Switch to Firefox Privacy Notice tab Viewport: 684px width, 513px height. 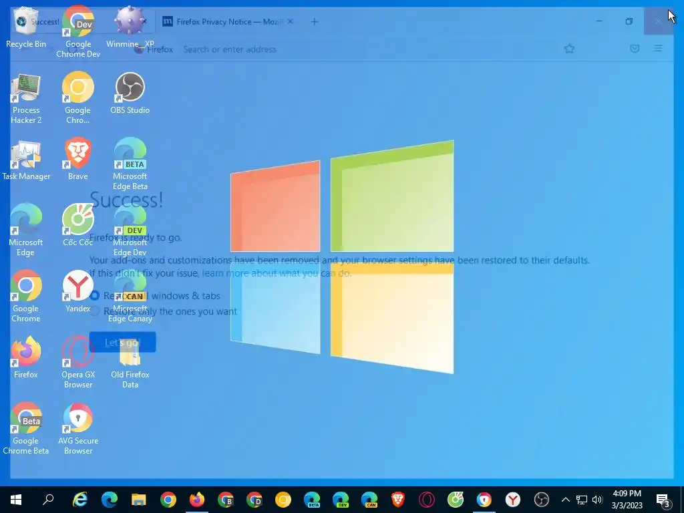tap(228, 21)
